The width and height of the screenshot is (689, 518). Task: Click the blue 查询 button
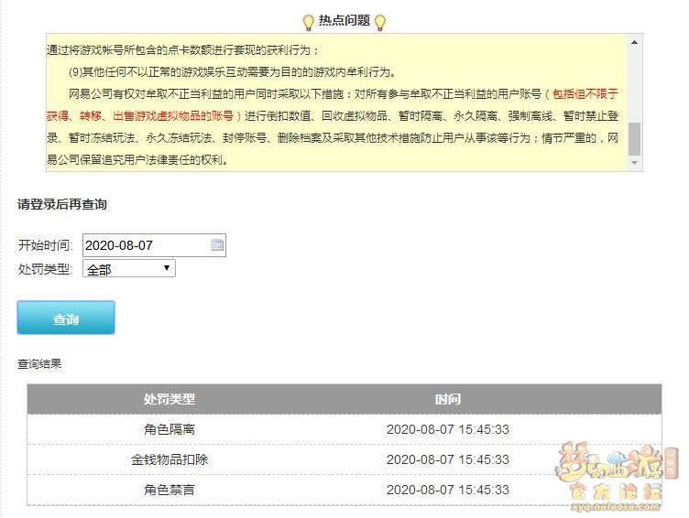pyautogui.click(x=66, y=318)
